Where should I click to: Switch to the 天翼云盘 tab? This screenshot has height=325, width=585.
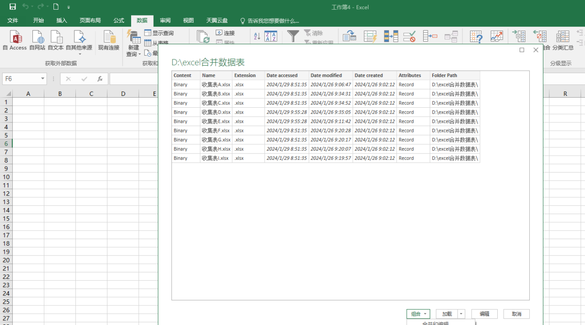point(217,21)
